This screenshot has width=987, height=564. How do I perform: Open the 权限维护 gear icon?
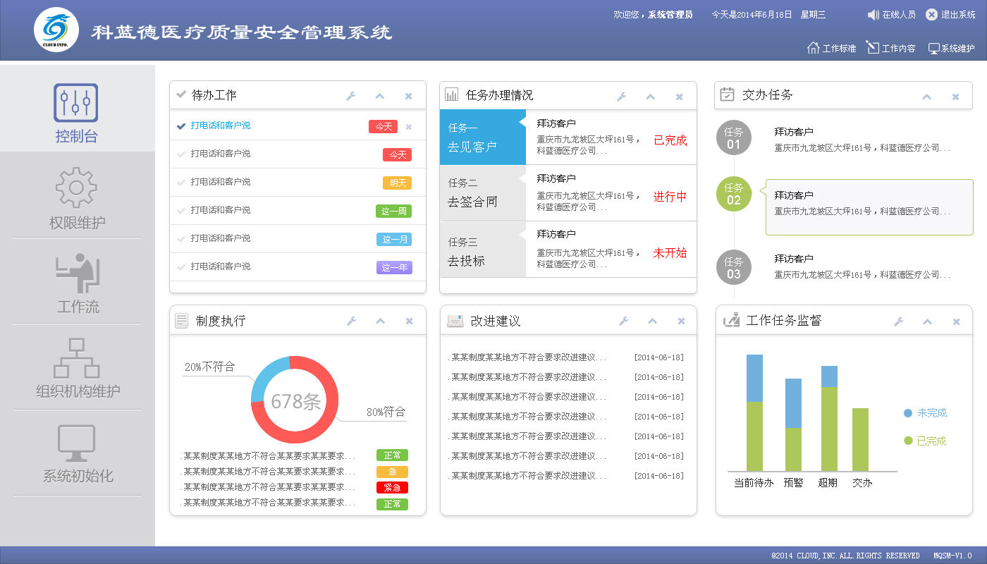point(76,188)
